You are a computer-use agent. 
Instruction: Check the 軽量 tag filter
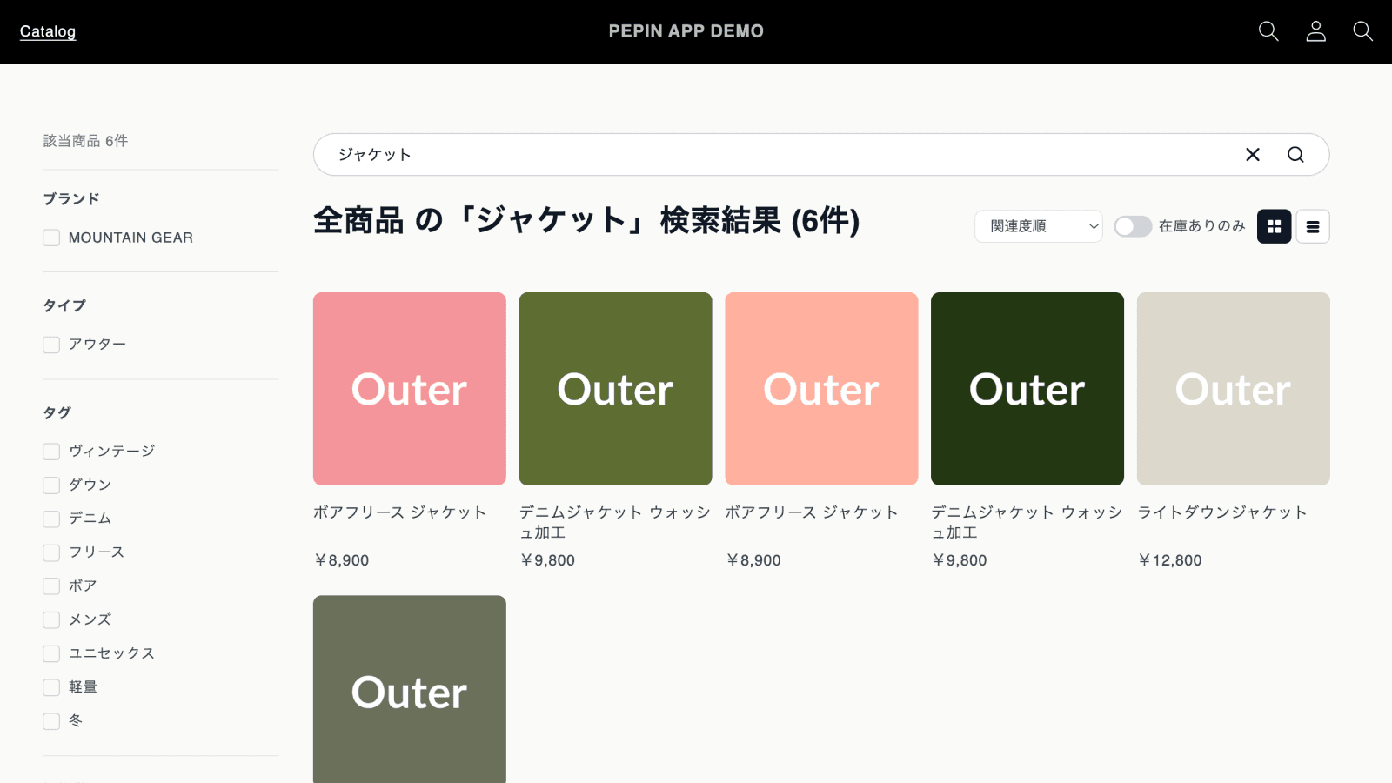51,687
